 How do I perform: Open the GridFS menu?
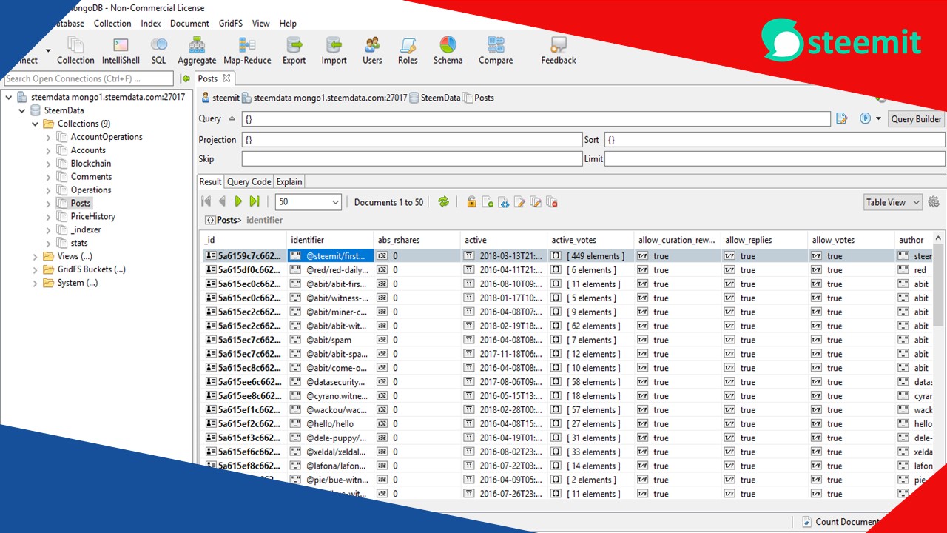point(230,23)
